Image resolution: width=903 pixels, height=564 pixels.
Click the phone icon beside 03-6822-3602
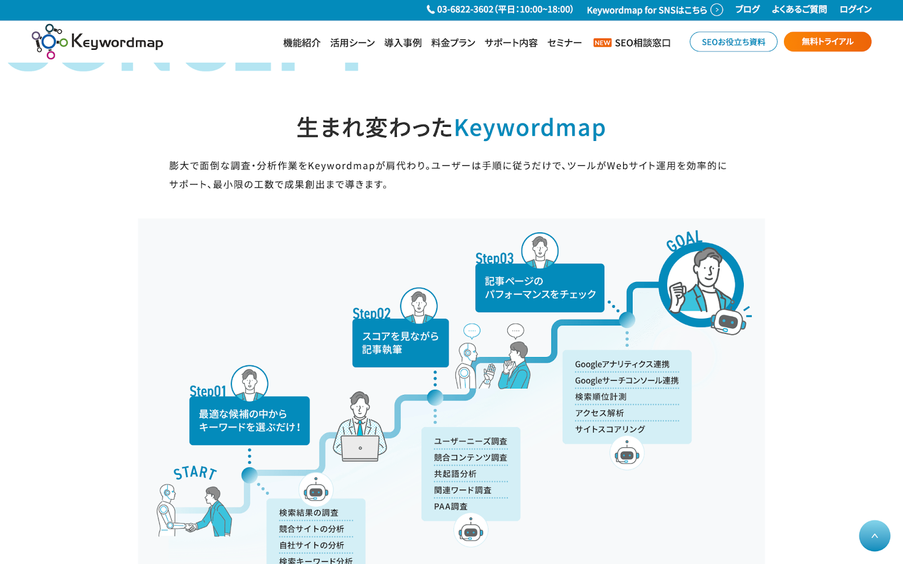coord(431,10)
